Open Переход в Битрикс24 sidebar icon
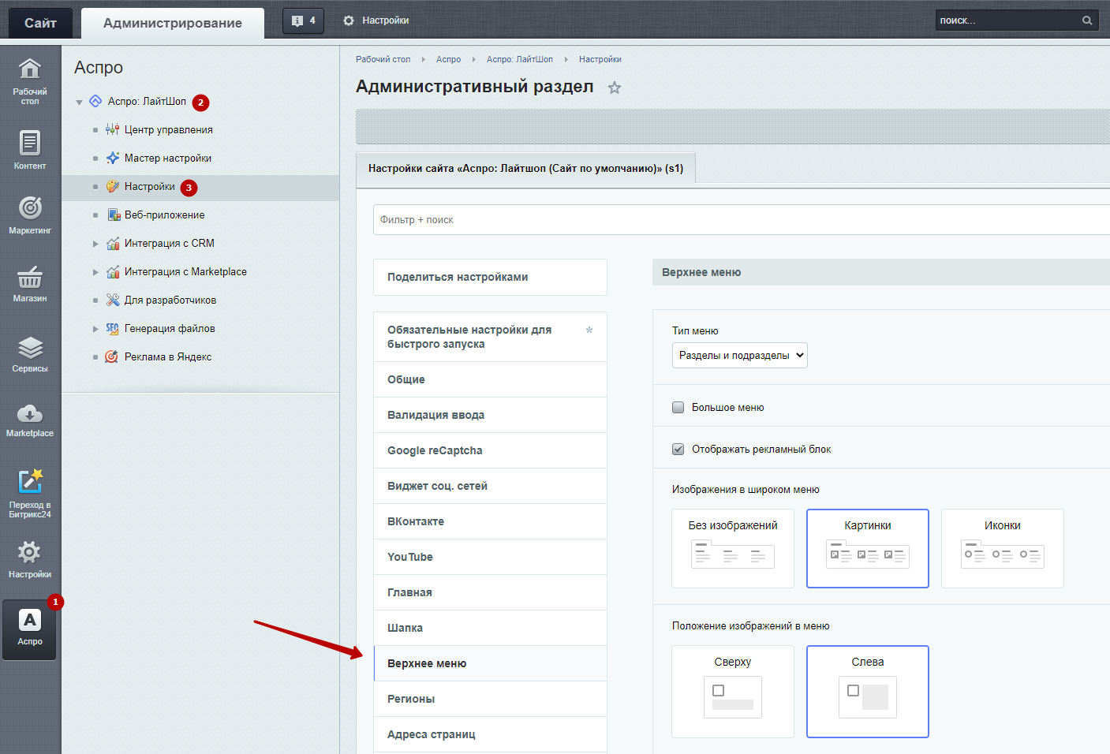Screen dimensions: 1110x754 [x=30, y=493]
